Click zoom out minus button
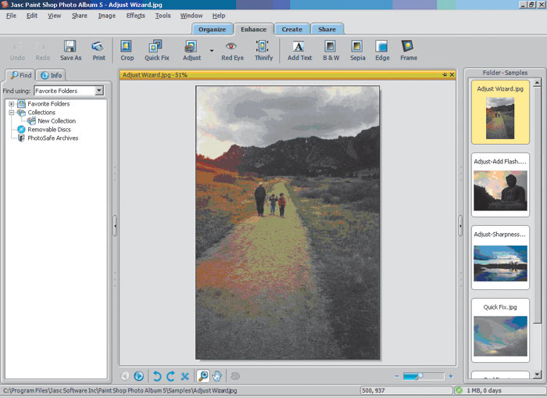The image size is (547, 398). [397, 376]
